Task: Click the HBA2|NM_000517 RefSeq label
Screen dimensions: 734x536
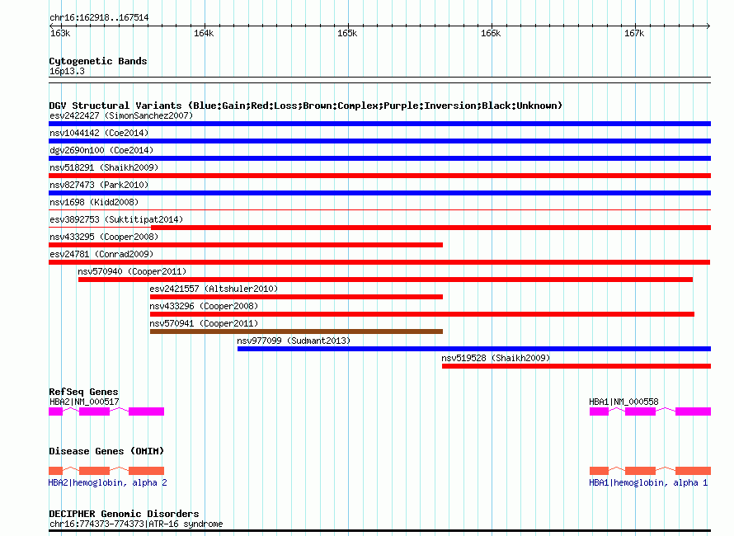Action: (x=84, y=402)
